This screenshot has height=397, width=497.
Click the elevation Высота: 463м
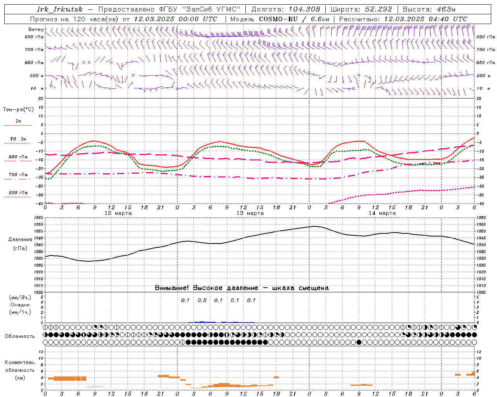click(429, 9)
